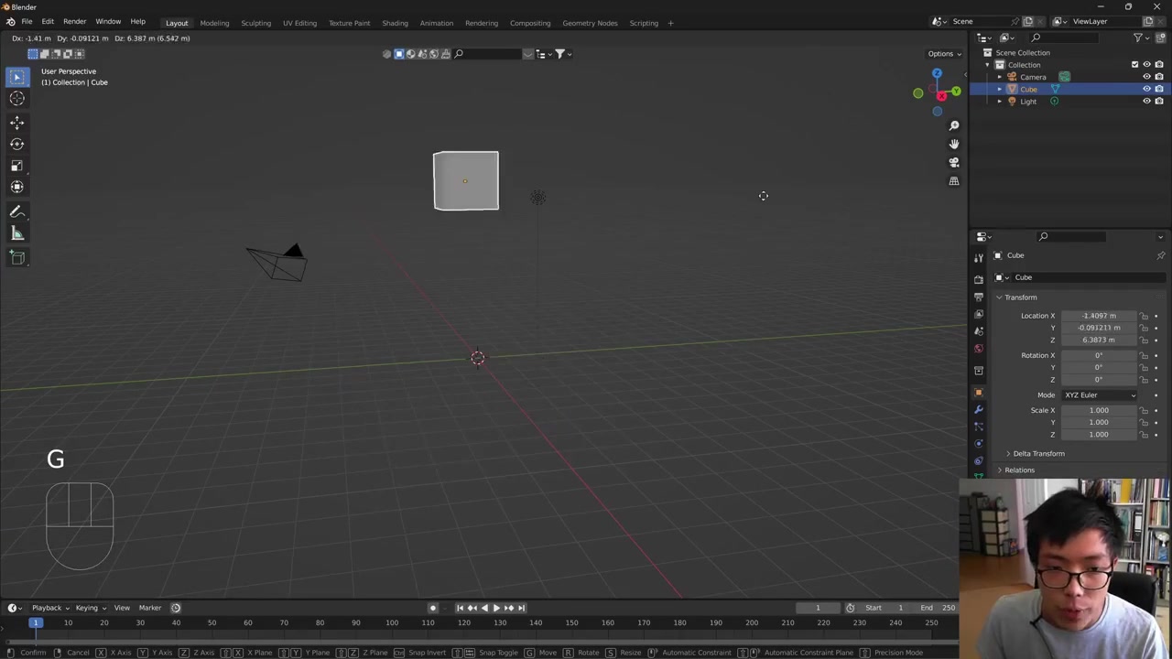The width and height of the screenshot is (1172, 659).
Task: Click the viewport Options button
Action: tap(943, 54)
